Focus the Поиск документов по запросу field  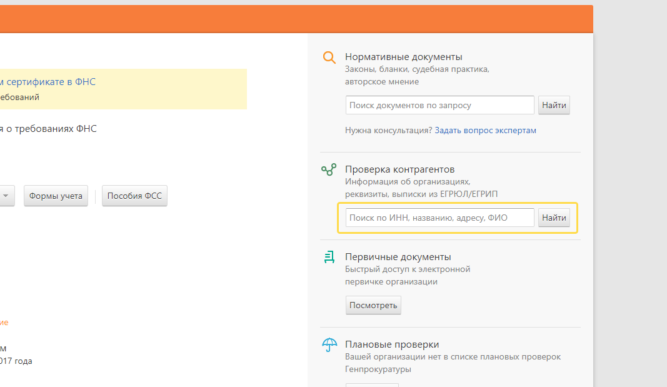click(x=440, y=105)
